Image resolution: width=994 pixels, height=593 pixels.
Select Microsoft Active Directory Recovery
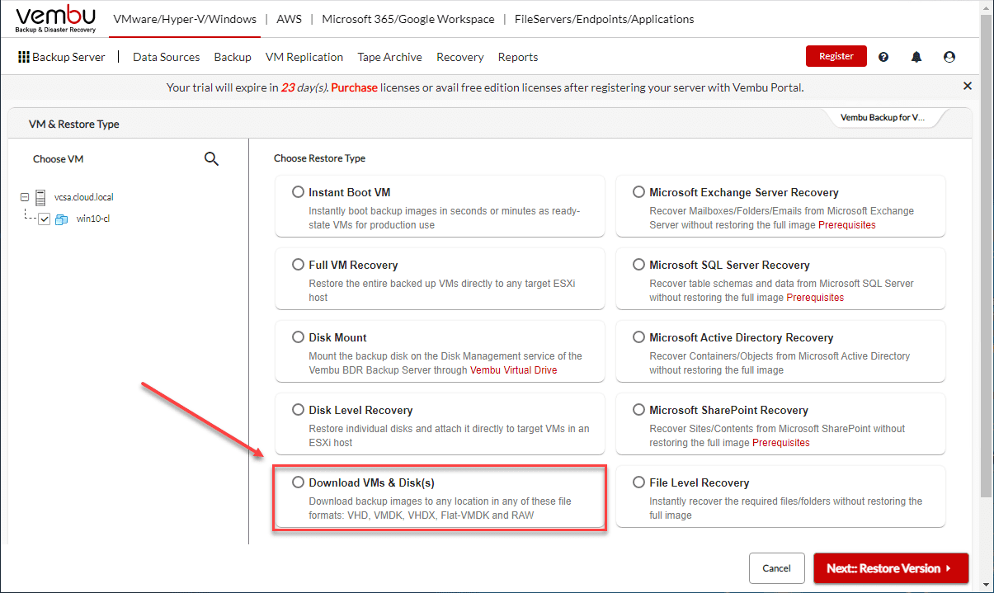[x=638, y=337]
